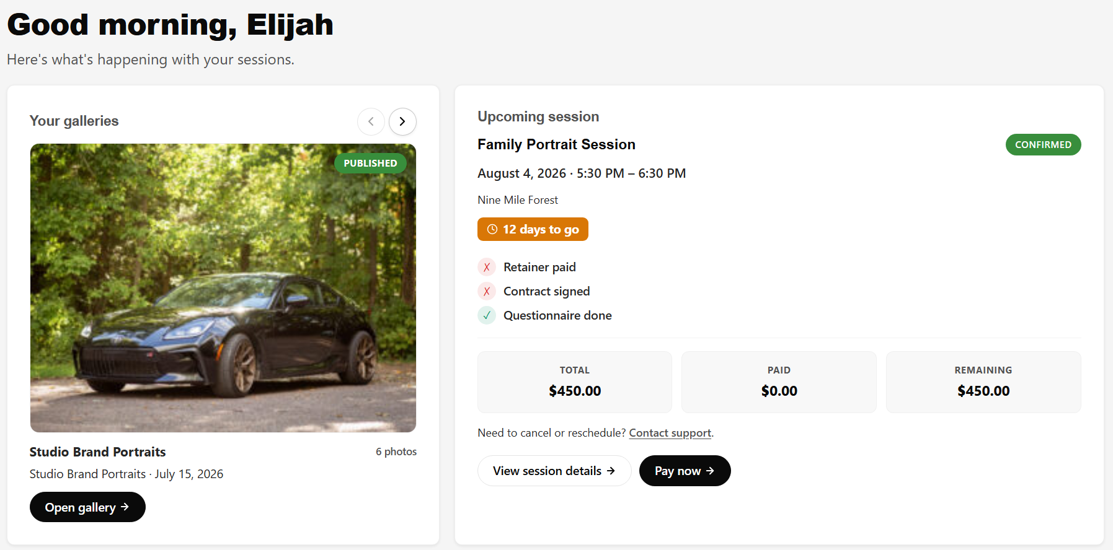The image size is (1113, 550).
Task: Click the X icon beside Retainer paid
Action: [487, 267]
